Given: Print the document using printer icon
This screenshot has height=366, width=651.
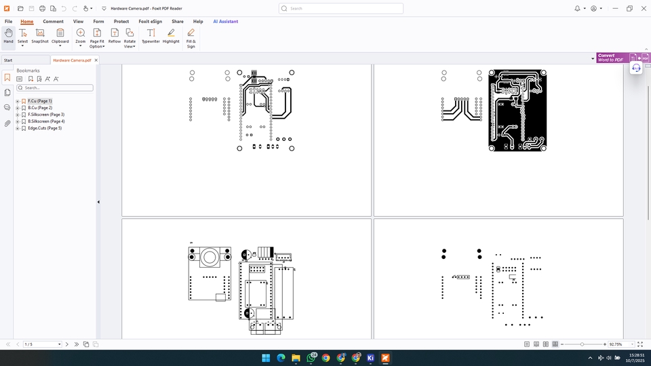Looking at the screenshot, I should (x=42, y=9).
